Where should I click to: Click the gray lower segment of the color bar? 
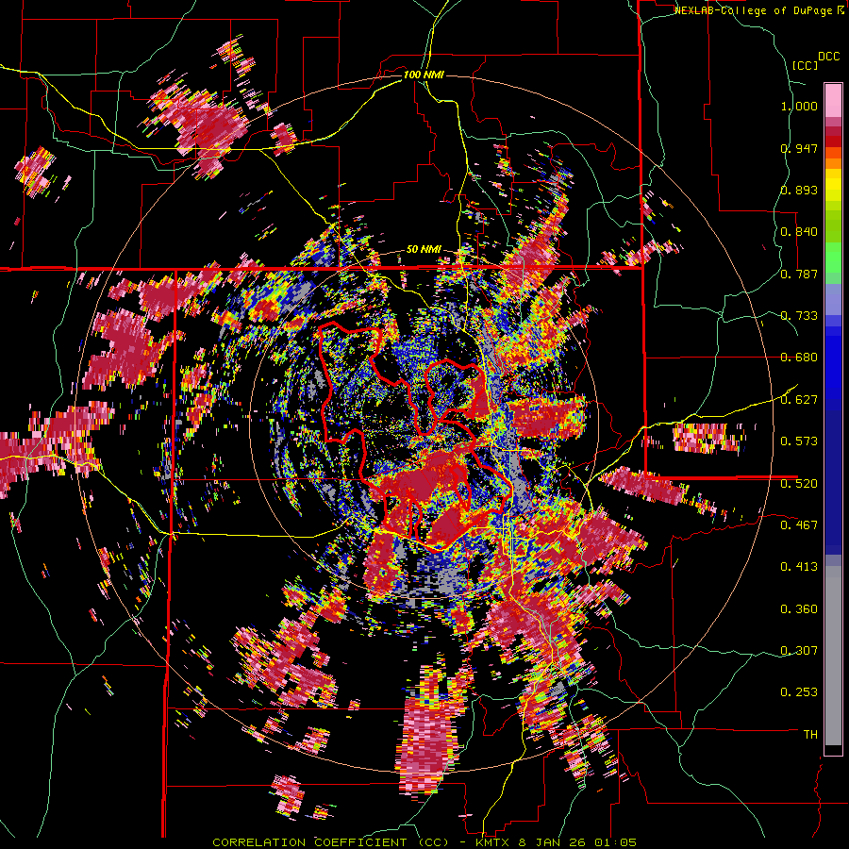click(833, 656)
